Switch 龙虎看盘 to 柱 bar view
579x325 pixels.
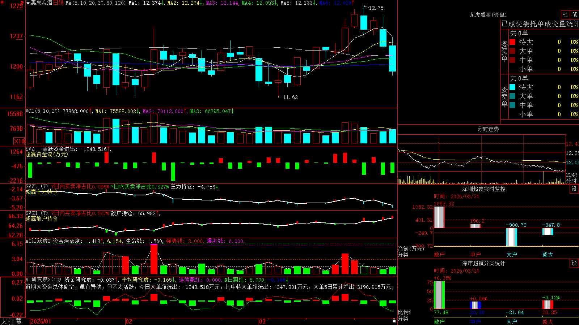point(565,14)
